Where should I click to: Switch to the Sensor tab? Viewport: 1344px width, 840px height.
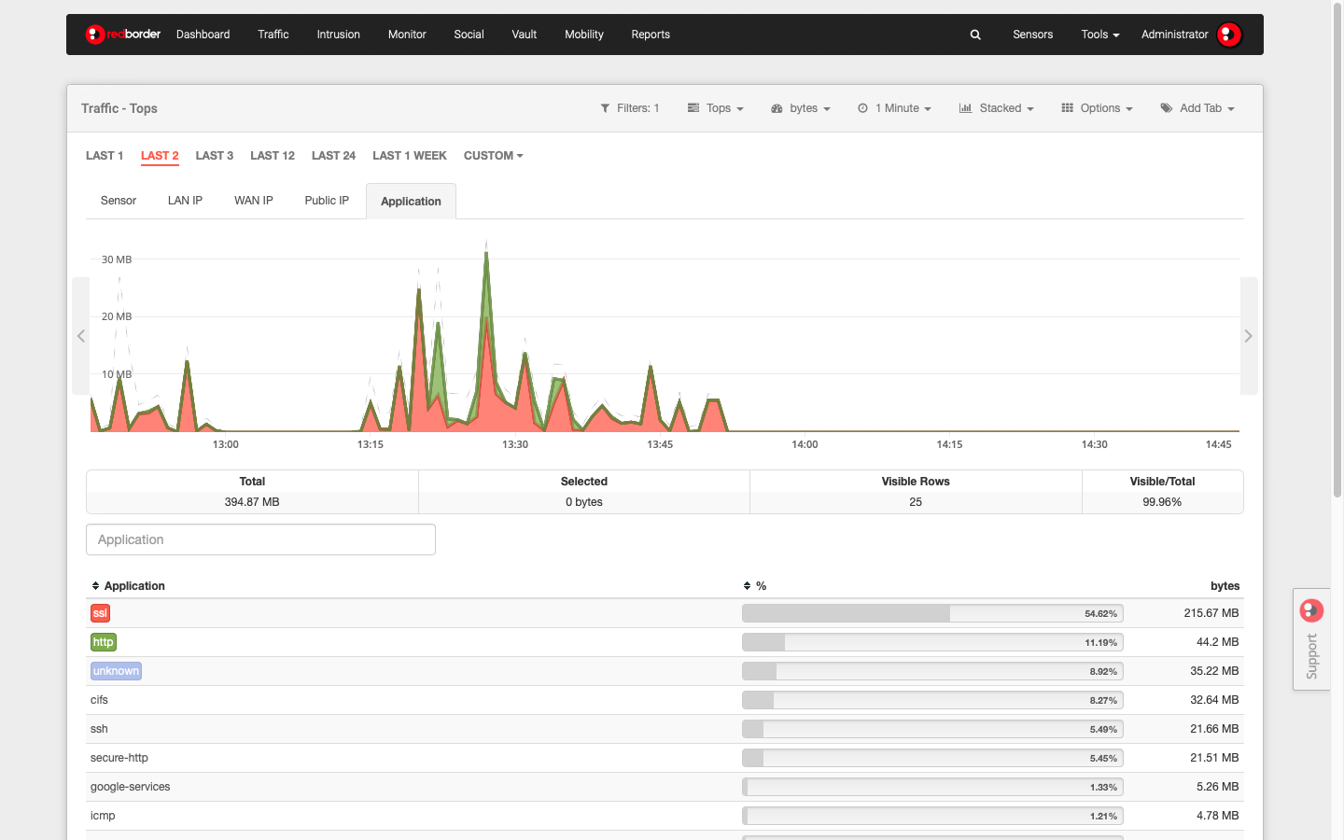click(x=119, y=201)
